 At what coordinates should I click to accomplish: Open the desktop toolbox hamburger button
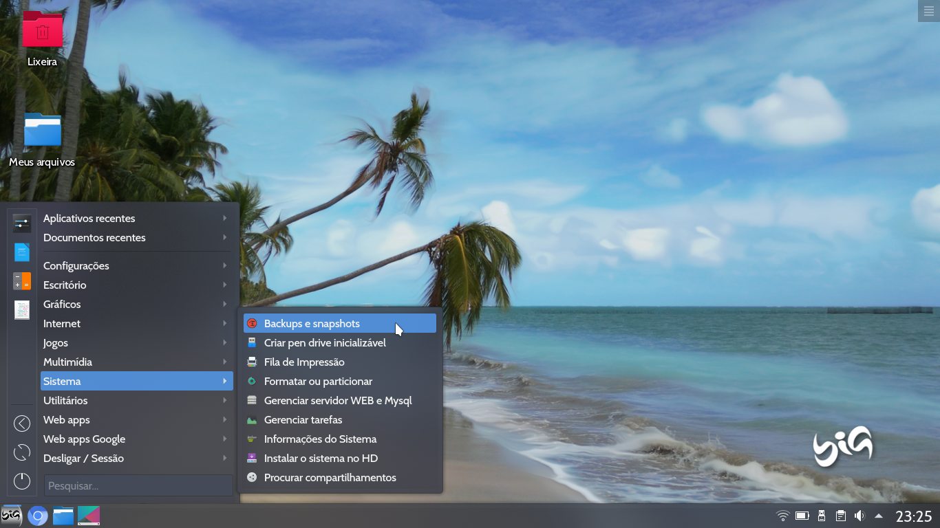(x=930, y=10)
